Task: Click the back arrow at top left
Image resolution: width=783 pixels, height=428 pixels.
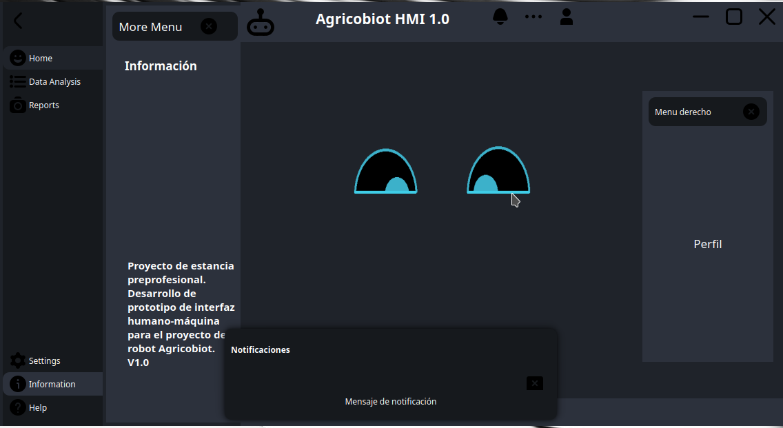Action: 17,21
